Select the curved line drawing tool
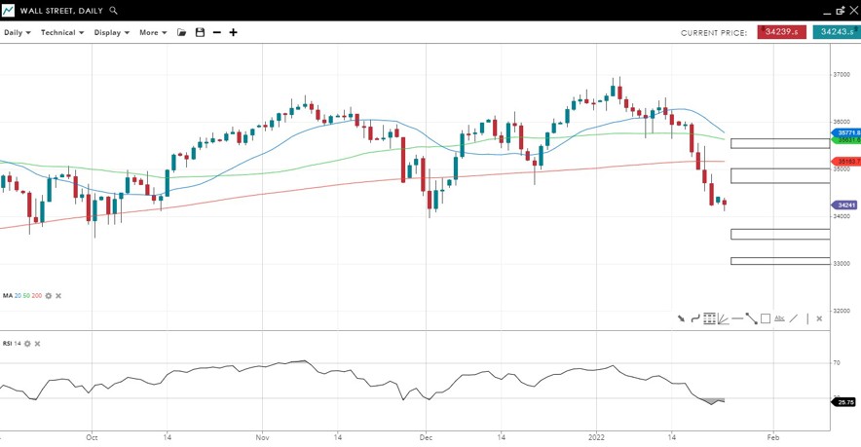Image resolution: width=861 pixels, height=447 pixels. pyautogui.click(x=695, y=318)
